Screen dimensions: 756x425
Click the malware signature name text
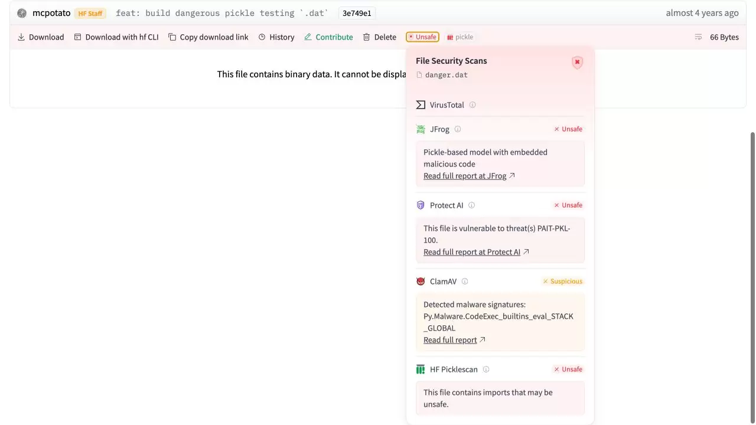(498, 322)
